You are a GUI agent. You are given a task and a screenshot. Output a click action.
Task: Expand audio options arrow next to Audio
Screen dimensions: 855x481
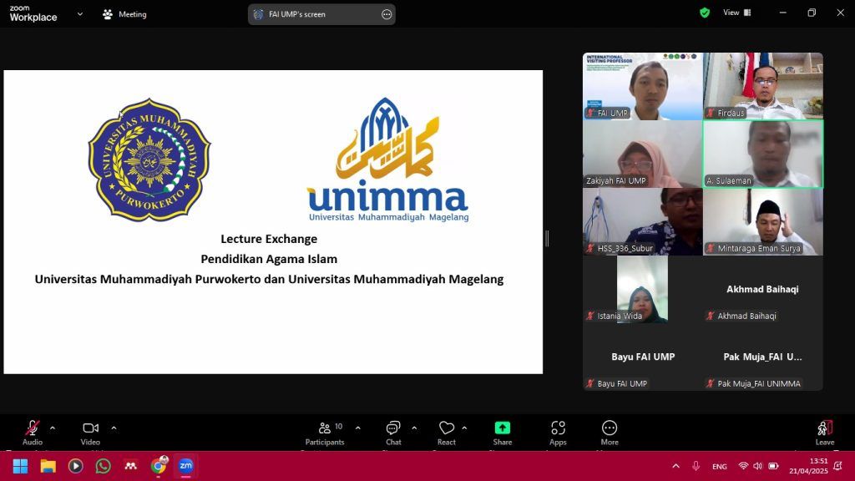click(53, 428)
